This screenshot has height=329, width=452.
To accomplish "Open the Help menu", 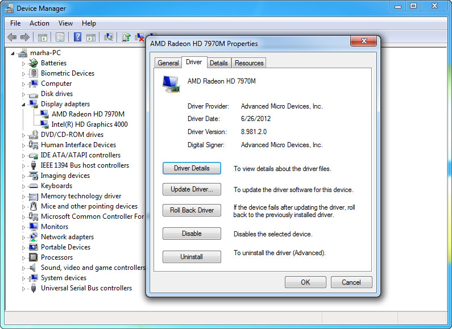I will pos(89,23).
